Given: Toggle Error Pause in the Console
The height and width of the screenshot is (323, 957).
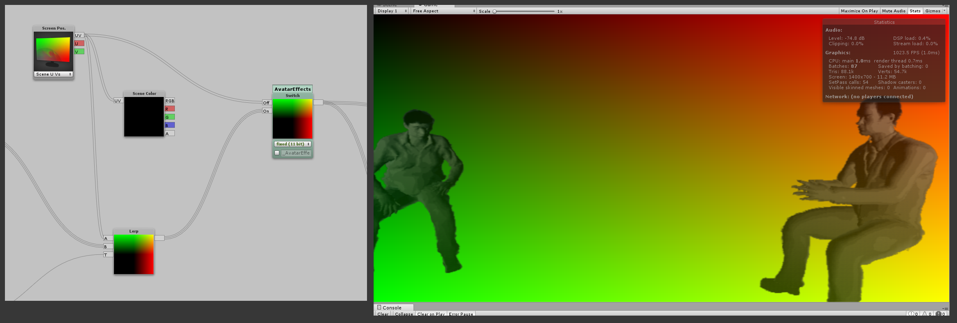Looking at the screenshot, I should point(461,314).
